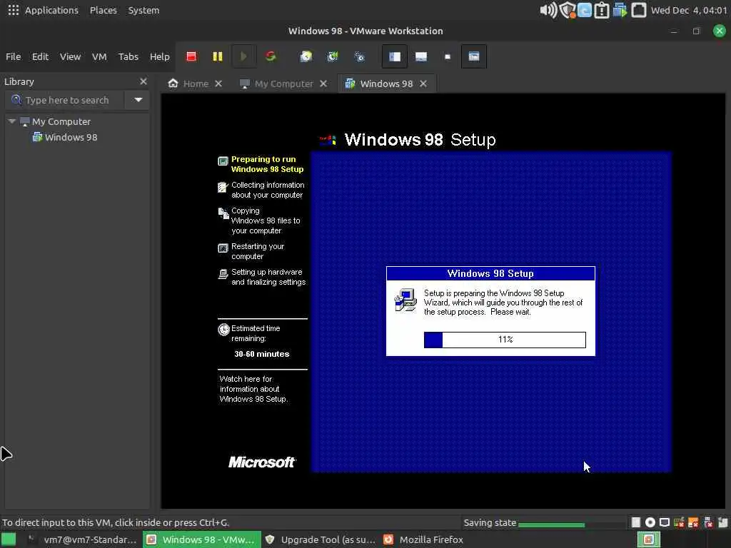
Task: Open the clock showing Wed Dec 4
Action: click(x=689, y=10)
